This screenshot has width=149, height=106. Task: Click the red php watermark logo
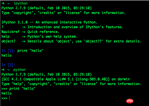[130, 101]
